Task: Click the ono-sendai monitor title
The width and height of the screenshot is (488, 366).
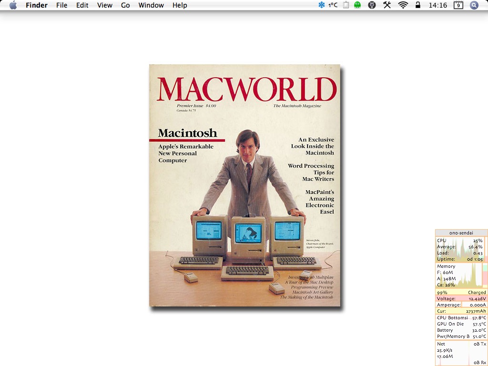Action: click(461, 233)
